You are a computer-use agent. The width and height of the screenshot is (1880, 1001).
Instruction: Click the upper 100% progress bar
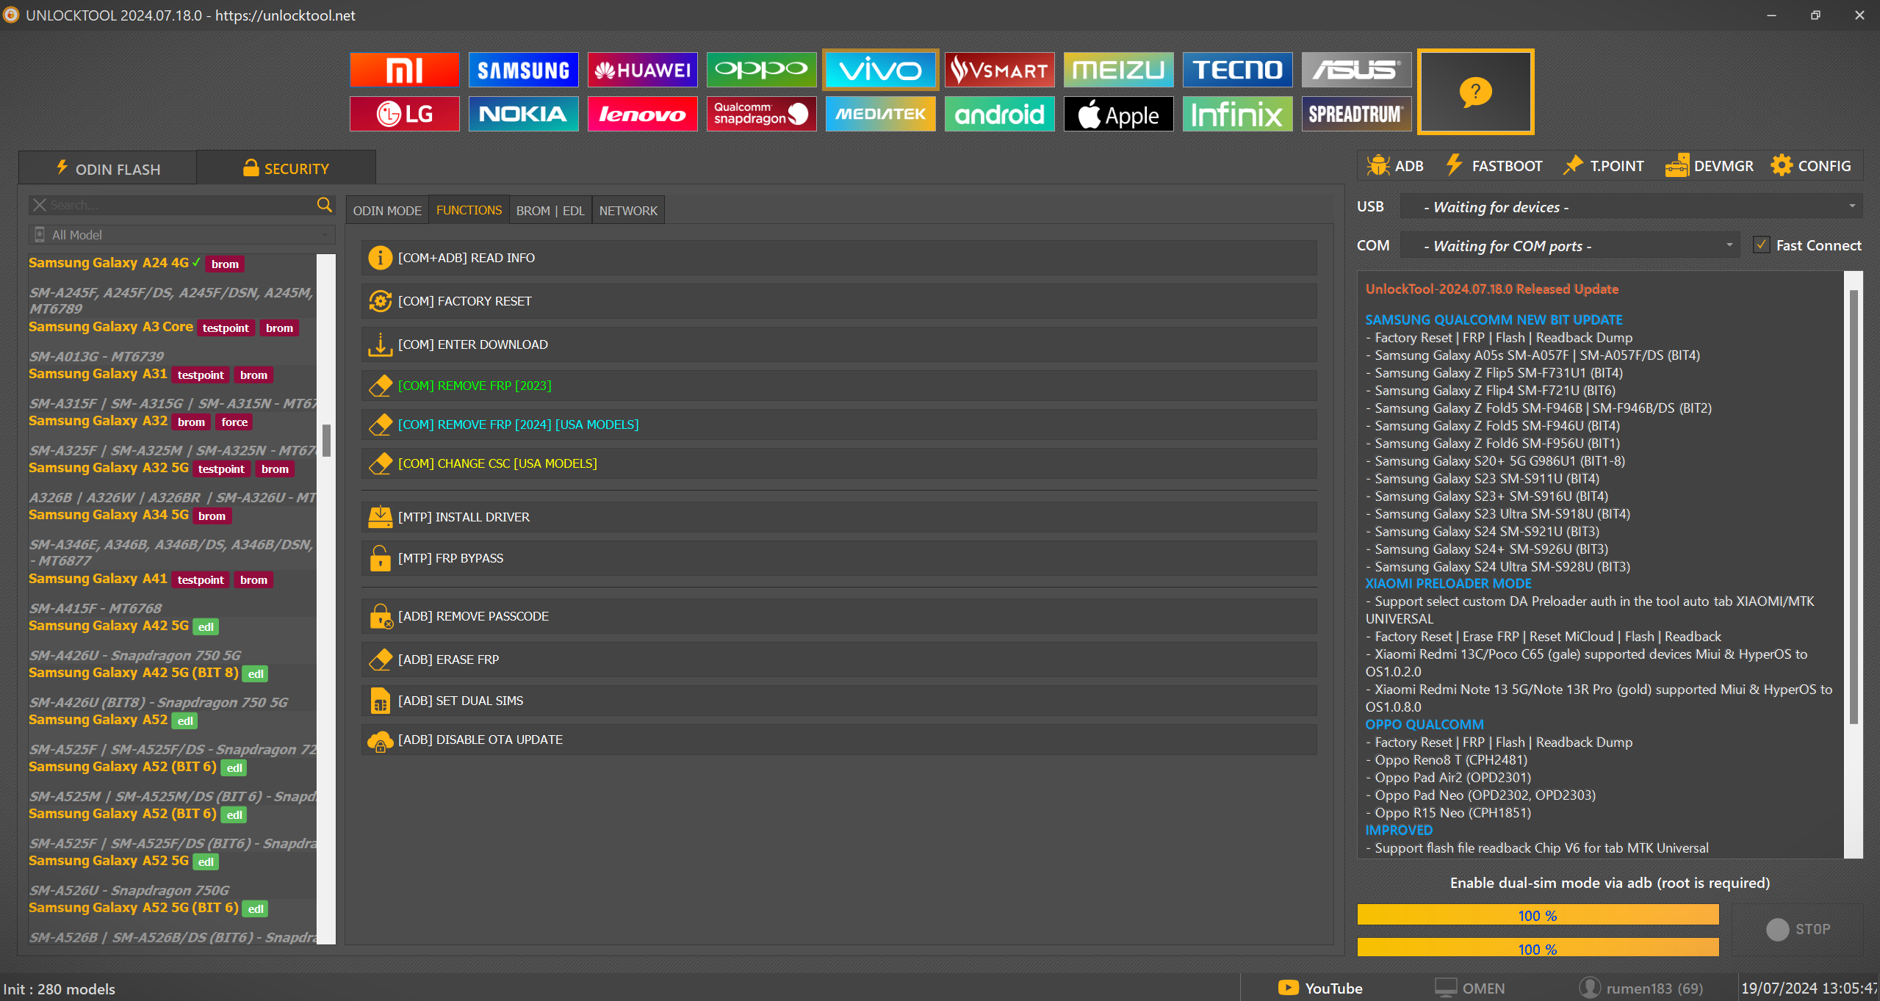[x=1537, y=915]
